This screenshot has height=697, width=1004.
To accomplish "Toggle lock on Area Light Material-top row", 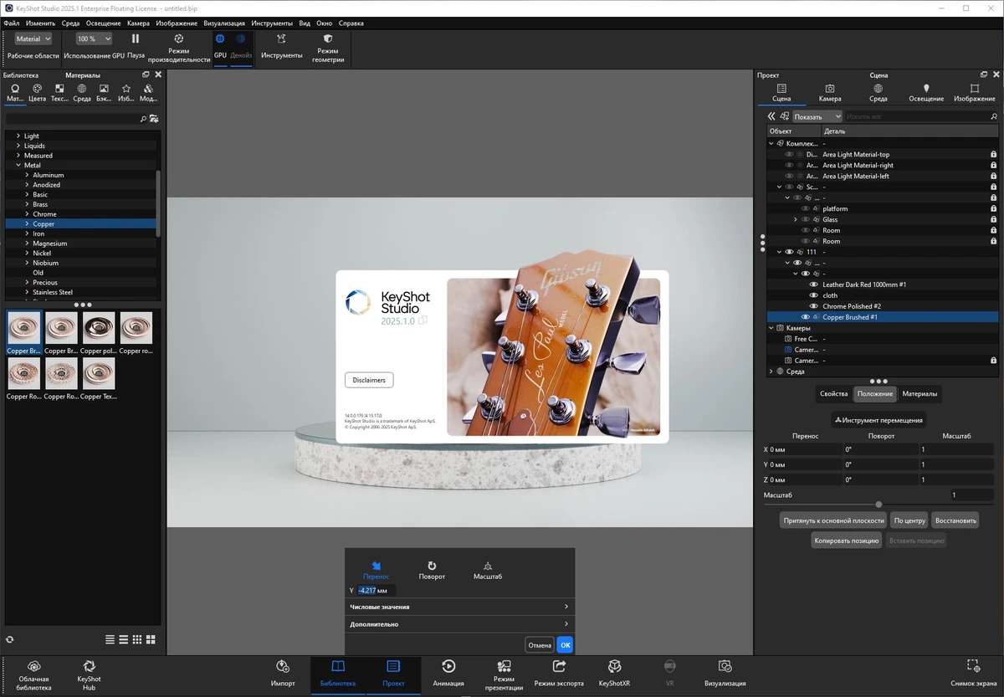I will point(993,154).
